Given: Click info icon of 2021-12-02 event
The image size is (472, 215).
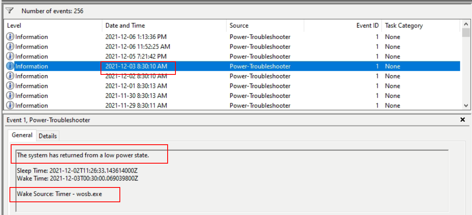Looking at the screenshot, I should click(10, 76).
